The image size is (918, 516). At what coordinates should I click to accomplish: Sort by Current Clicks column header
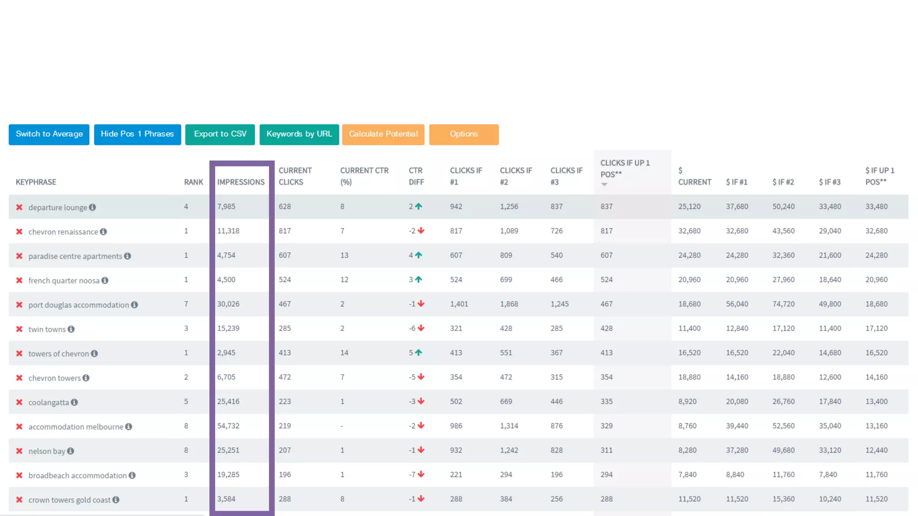294,176
